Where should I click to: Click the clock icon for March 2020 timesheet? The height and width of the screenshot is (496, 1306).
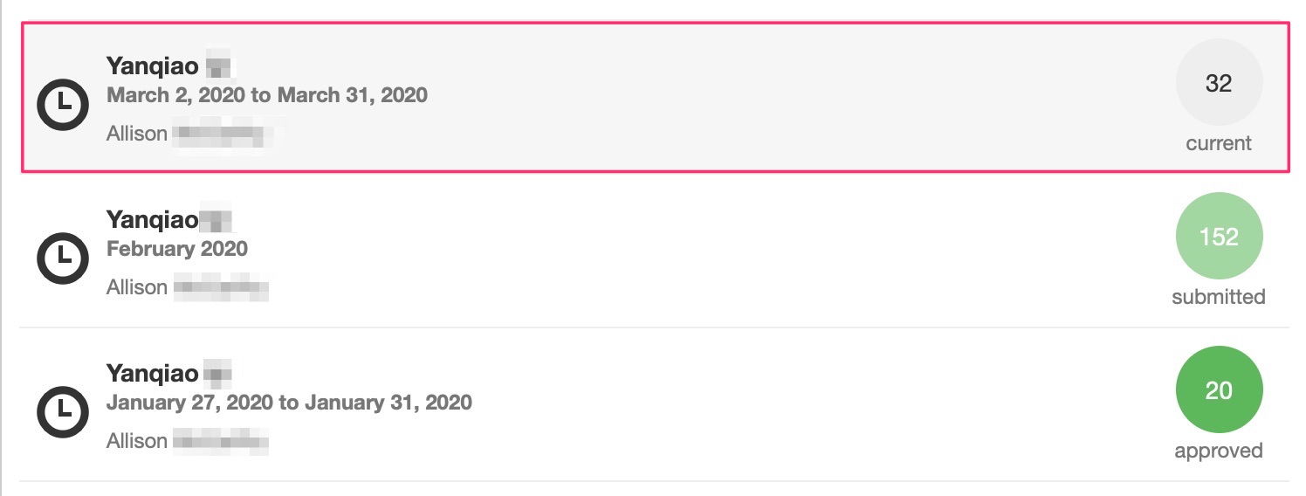(x=63, y=106)
